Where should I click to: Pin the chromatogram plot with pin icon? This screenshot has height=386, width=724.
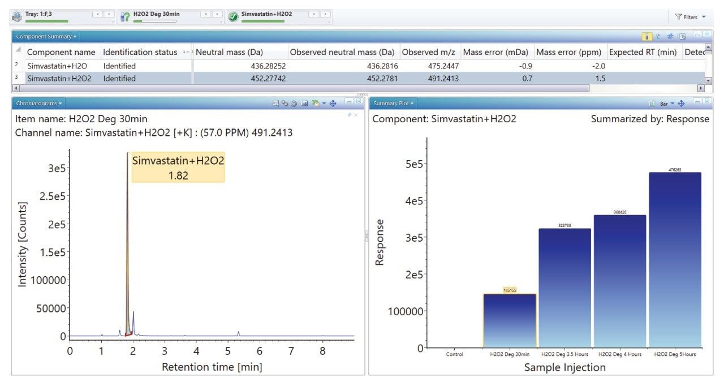350,115
